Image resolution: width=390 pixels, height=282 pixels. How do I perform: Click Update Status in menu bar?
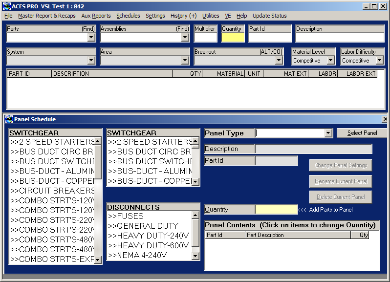[x=270, y=16]
